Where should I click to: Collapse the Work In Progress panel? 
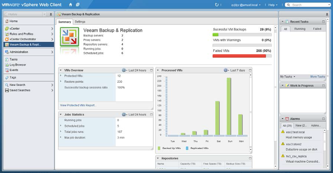(283, 85)
